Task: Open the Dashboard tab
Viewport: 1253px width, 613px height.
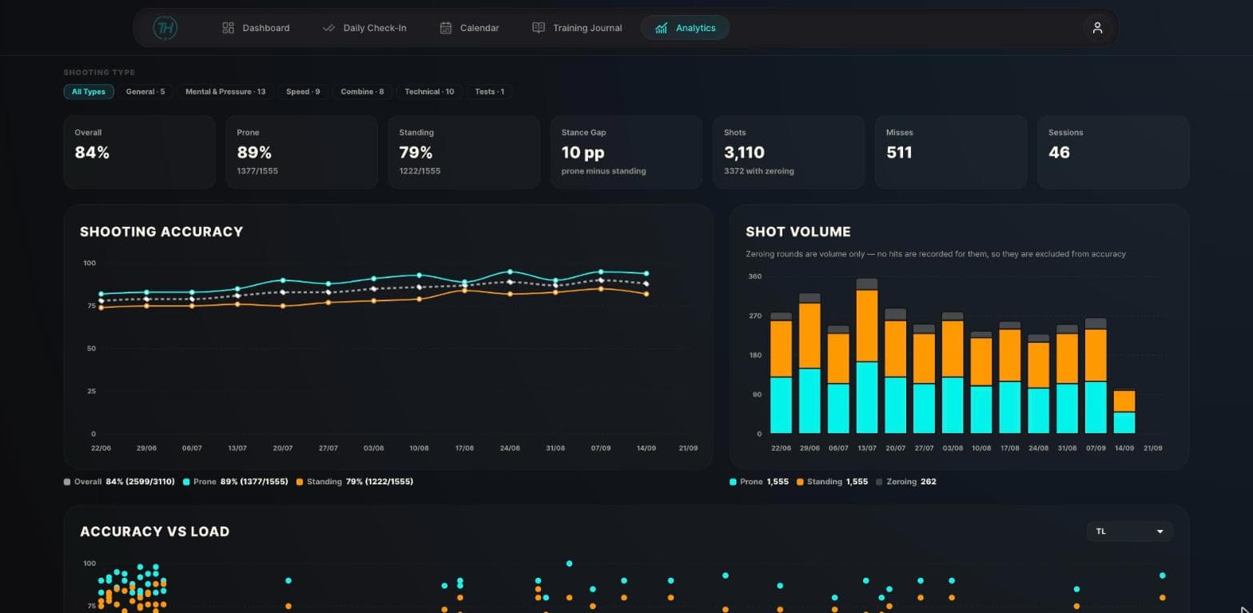Action: [x=256, y=28]
